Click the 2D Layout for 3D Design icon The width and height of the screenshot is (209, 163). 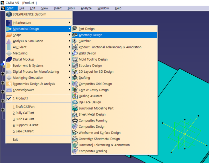[75, 72]
